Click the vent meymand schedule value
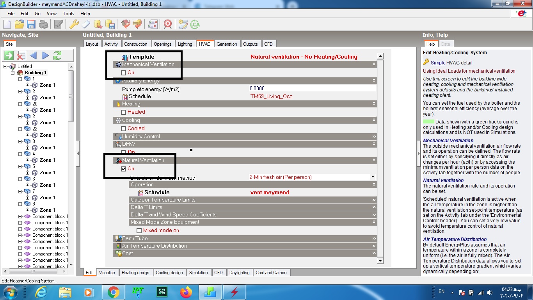 pos(270,192)
